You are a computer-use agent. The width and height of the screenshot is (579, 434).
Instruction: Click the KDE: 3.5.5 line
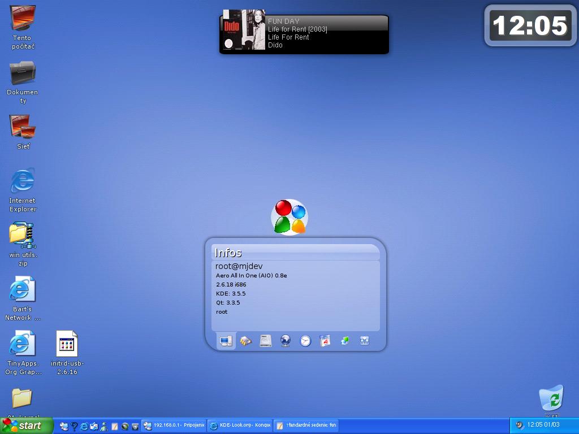231,293
